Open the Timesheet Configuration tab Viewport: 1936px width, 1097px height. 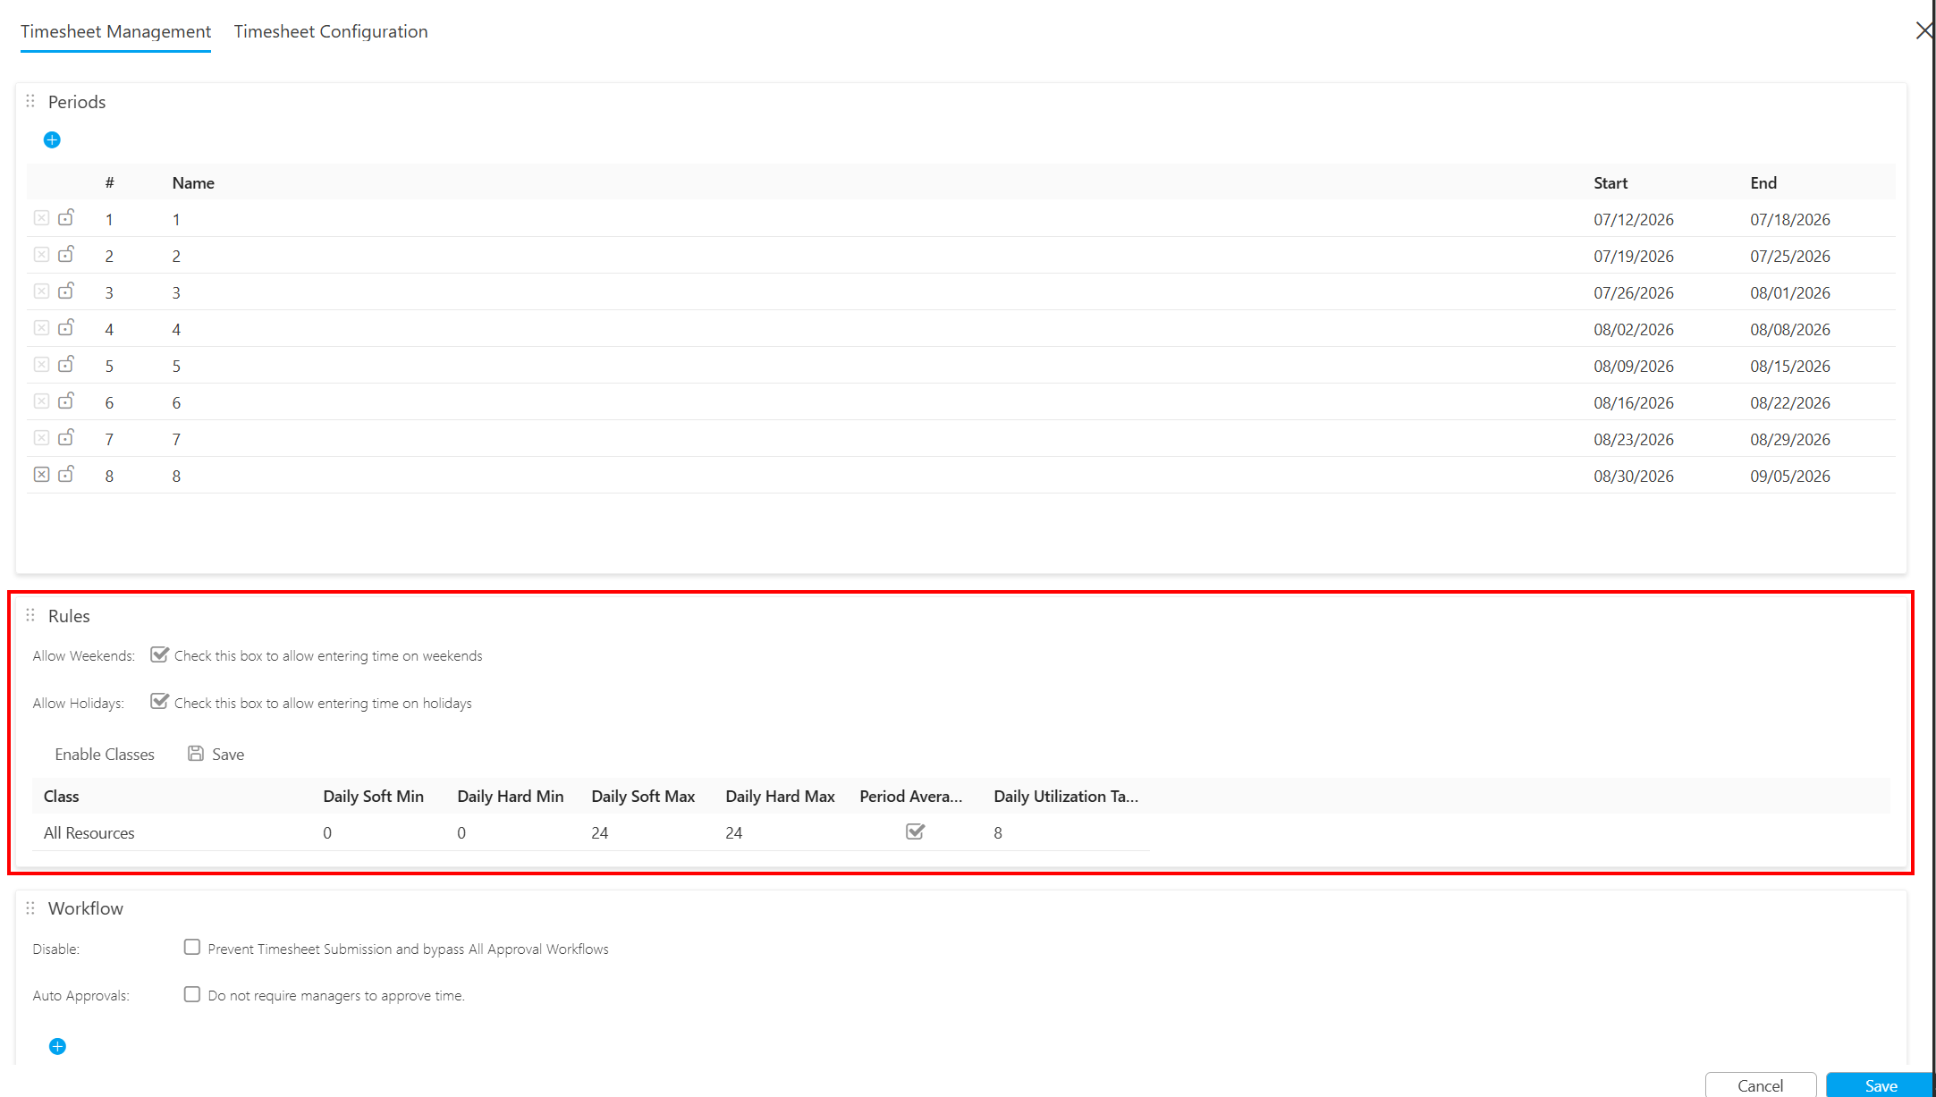pyautogui.click(x=331, y=31)
